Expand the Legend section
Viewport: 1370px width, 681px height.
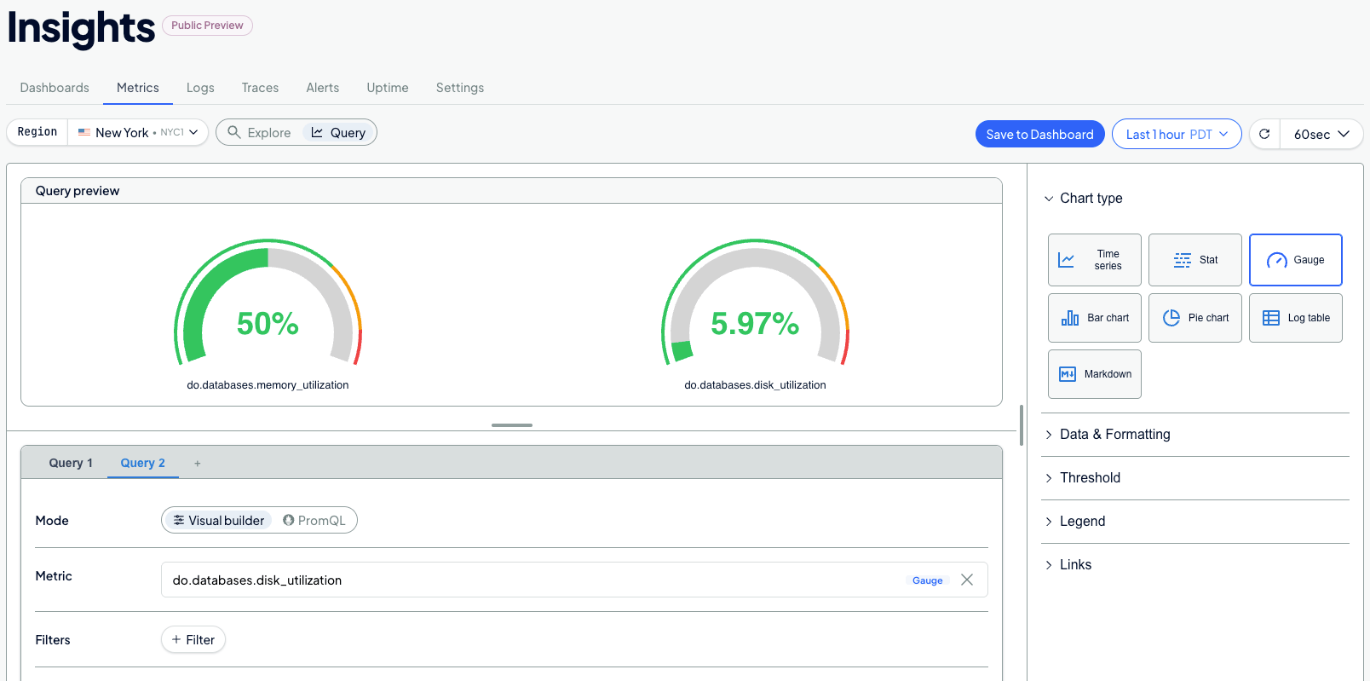(1074, 522)
